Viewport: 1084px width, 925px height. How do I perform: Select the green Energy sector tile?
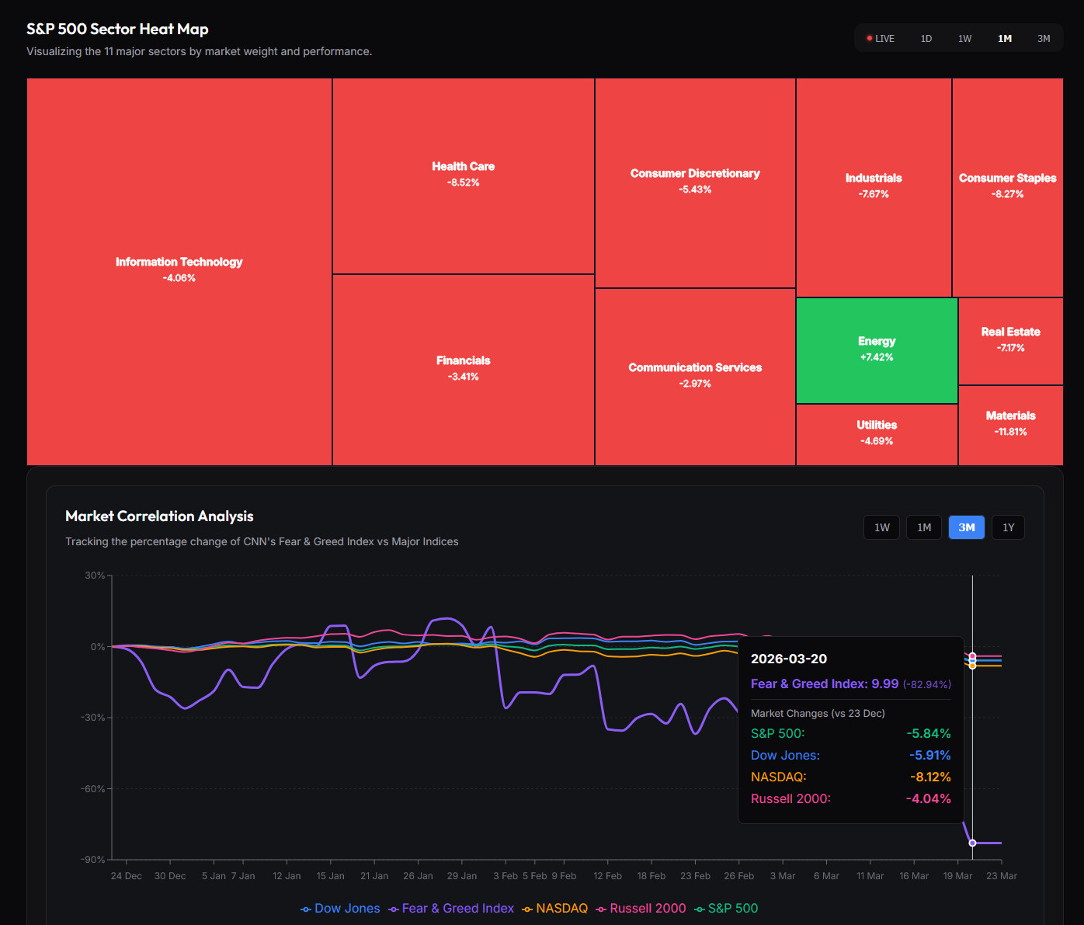(x=877, y=349)
